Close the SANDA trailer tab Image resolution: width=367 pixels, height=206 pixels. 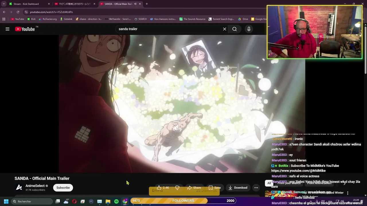(140, 4)
